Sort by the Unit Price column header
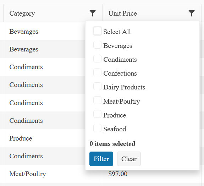Screen dimensions: 204x186 [x=122, y=13]
